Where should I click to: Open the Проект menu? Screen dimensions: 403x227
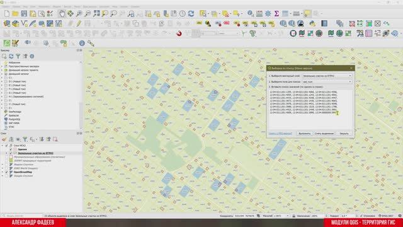6,6
